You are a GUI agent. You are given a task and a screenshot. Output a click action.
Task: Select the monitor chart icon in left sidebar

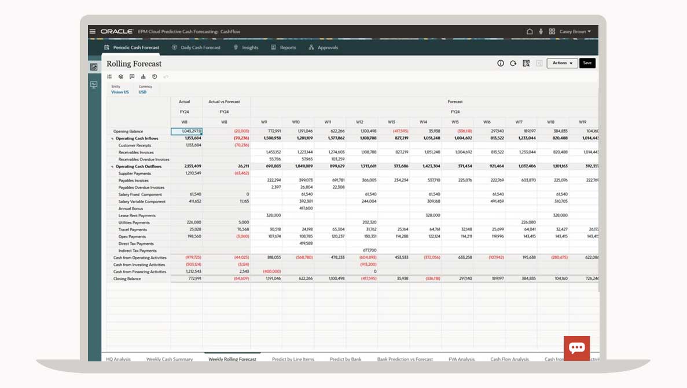[x=94, y=85]
